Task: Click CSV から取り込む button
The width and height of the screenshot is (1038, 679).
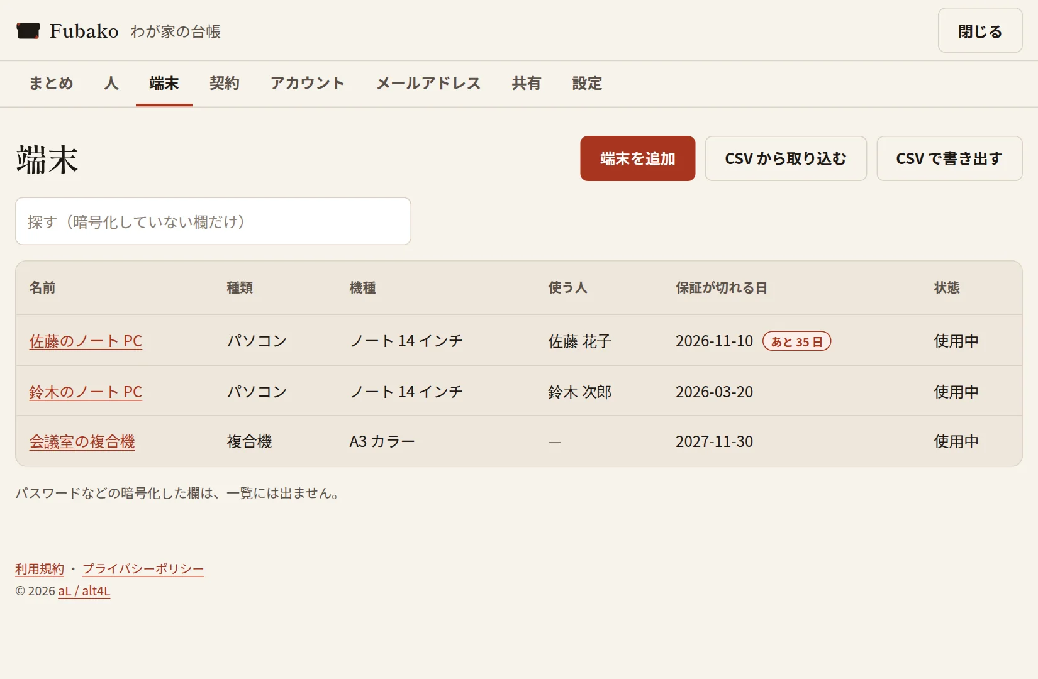Action: (786, 158)
